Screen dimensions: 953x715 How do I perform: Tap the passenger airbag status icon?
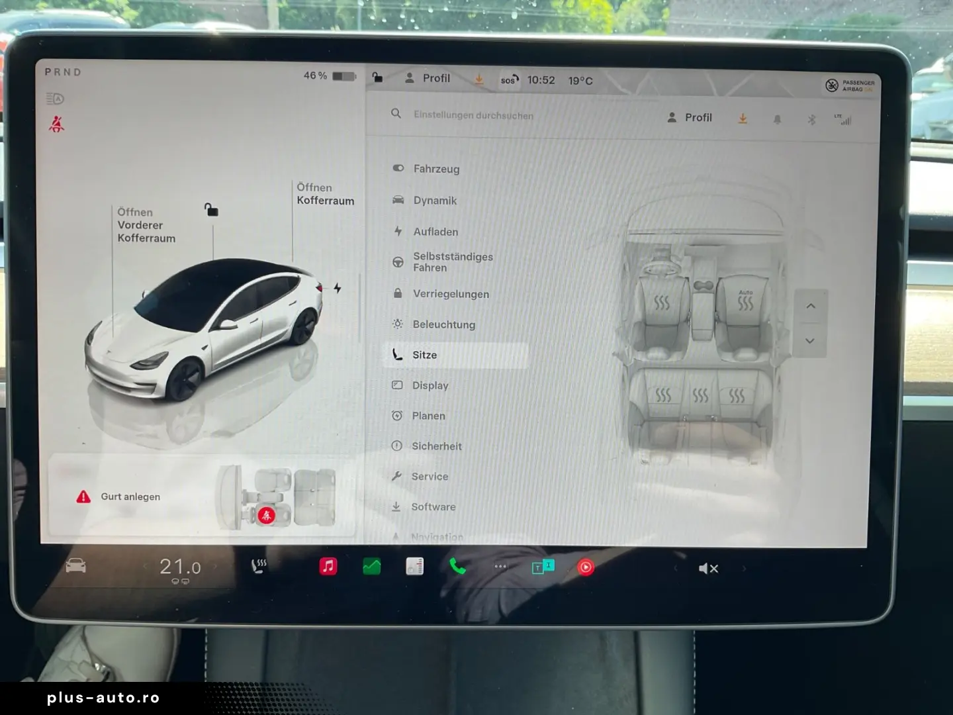pos(850,85)
